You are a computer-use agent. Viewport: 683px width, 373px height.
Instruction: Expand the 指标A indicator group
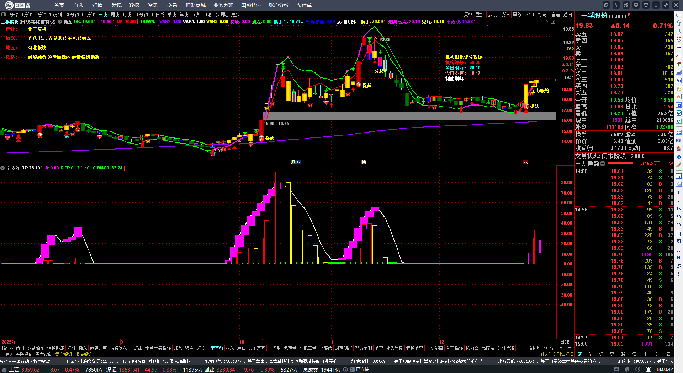pyautogui.click(x=7, y=348)
